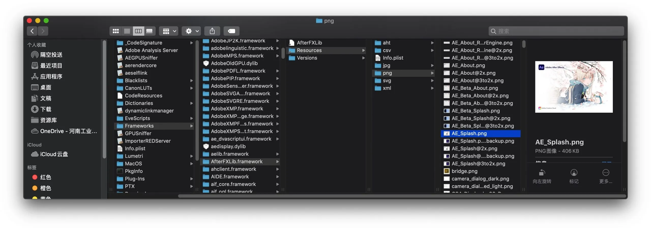
Task: Select the Frameworks folder
Action: 154,126
